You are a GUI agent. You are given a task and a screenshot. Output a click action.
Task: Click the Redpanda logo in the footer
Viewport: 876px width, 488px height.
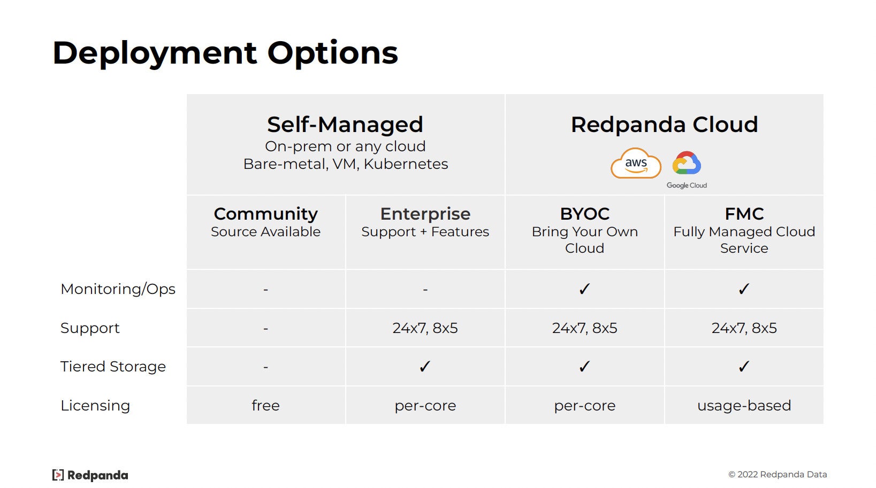point(90,475)
